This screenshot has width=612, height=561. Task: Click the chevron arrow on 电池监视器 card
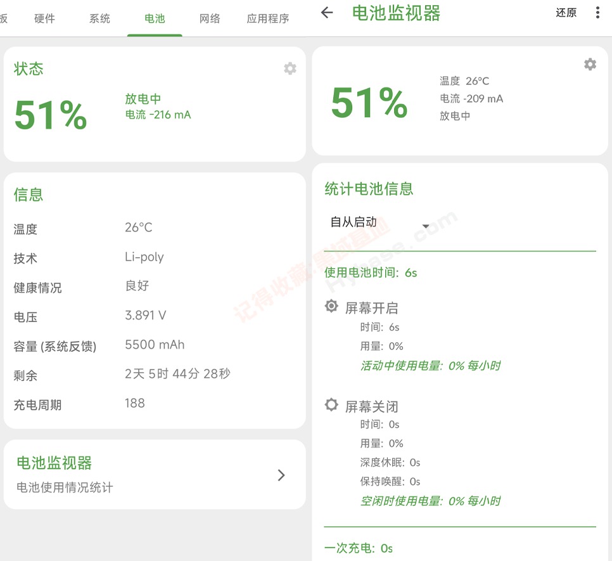(281, 475)
